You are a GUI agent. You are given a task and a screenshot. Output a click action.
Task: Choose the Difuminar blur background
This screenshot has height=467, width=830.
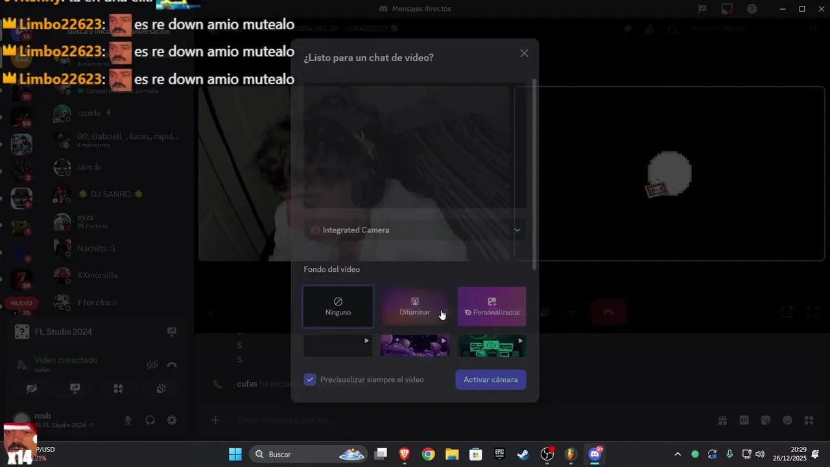pos(415,307)
